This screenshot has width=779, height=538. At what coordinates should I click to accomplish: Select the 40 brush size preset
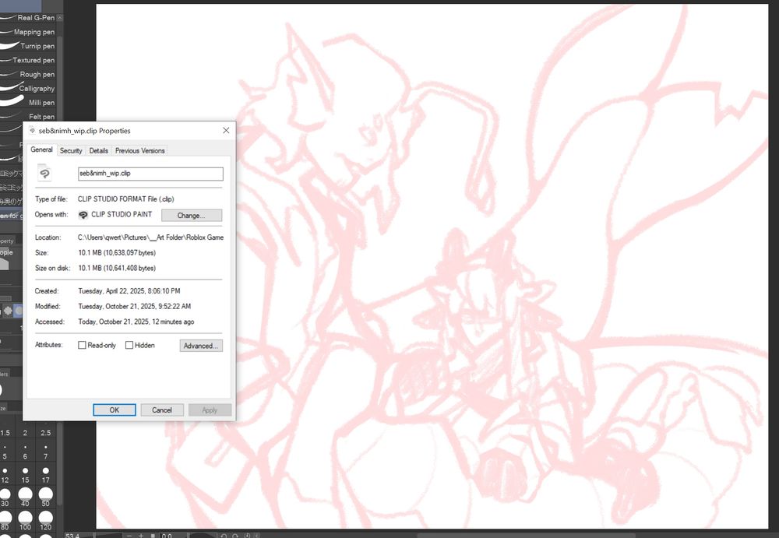[x=25, y=498]
